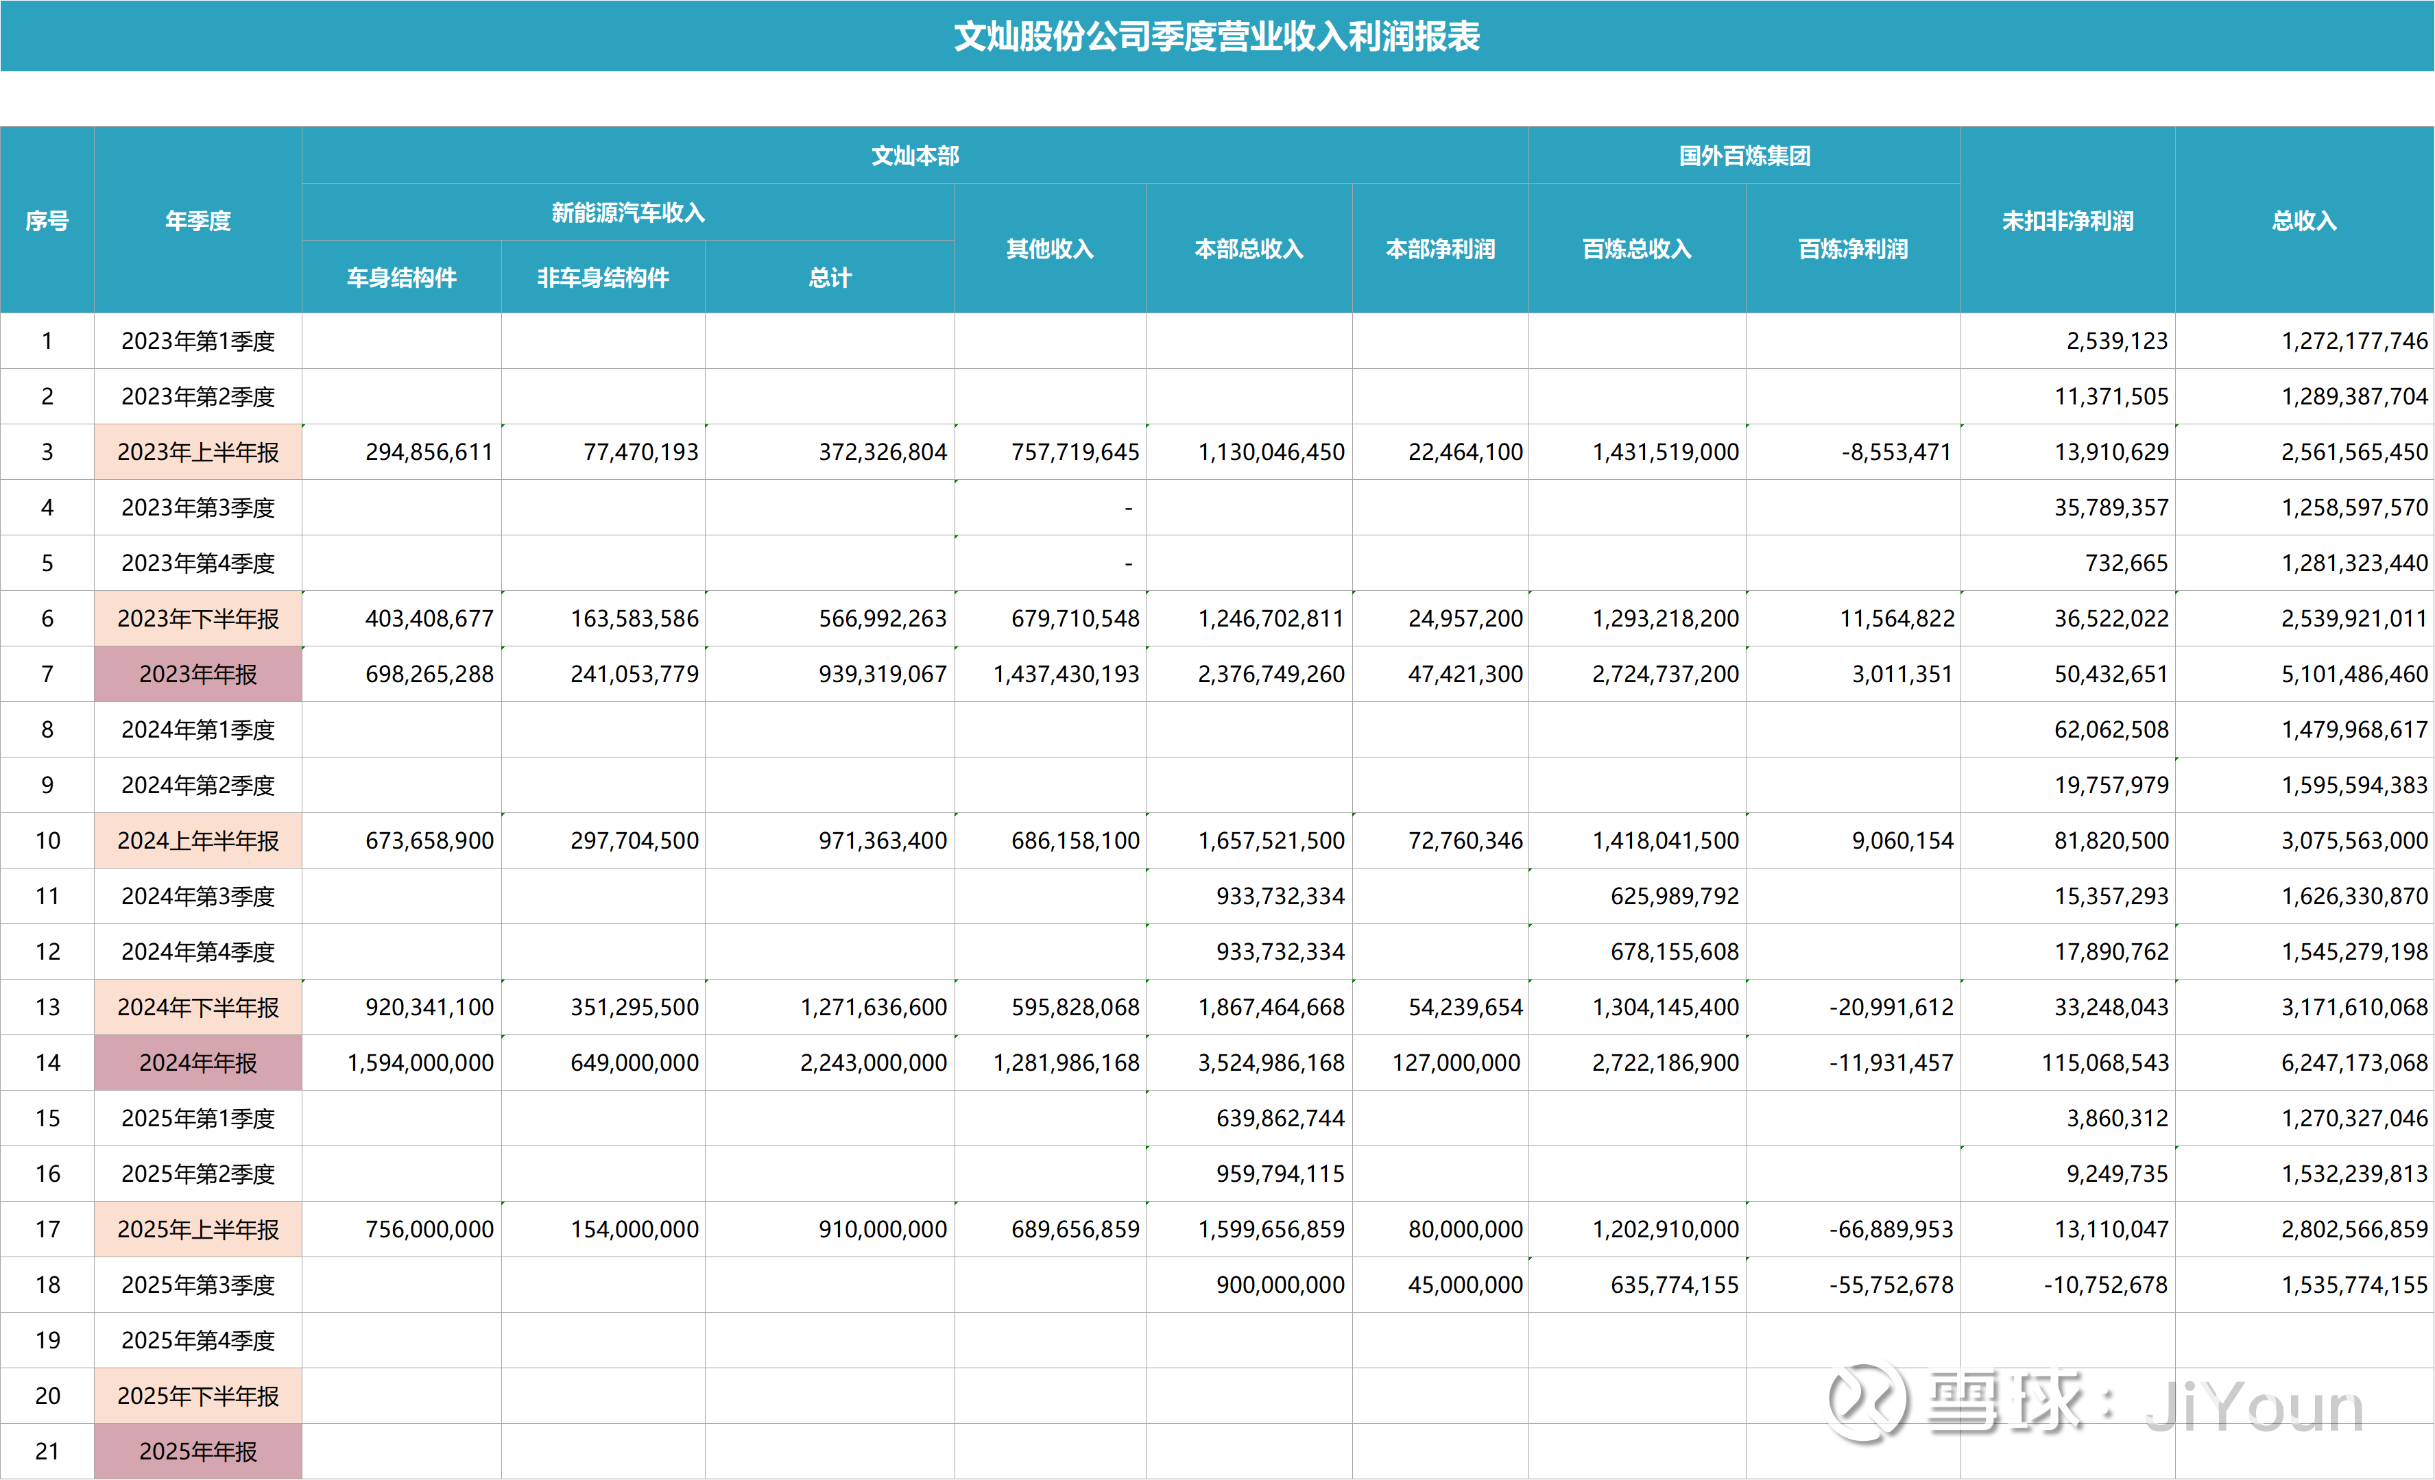Click the table title 文灿股份公司季度营业收入利润报表
Screen dimensions: 2435x1480
[1216, 36]
